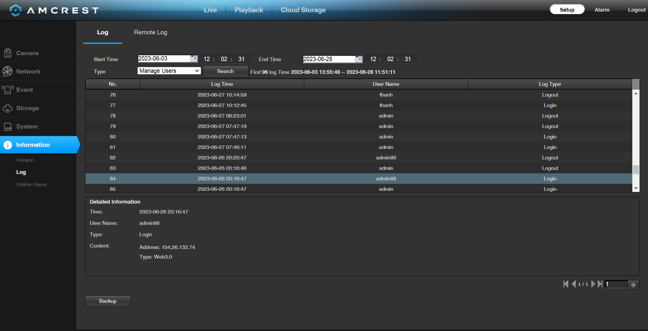
Task: Open the Cloud Storage page
Action: tap(303, 10)
